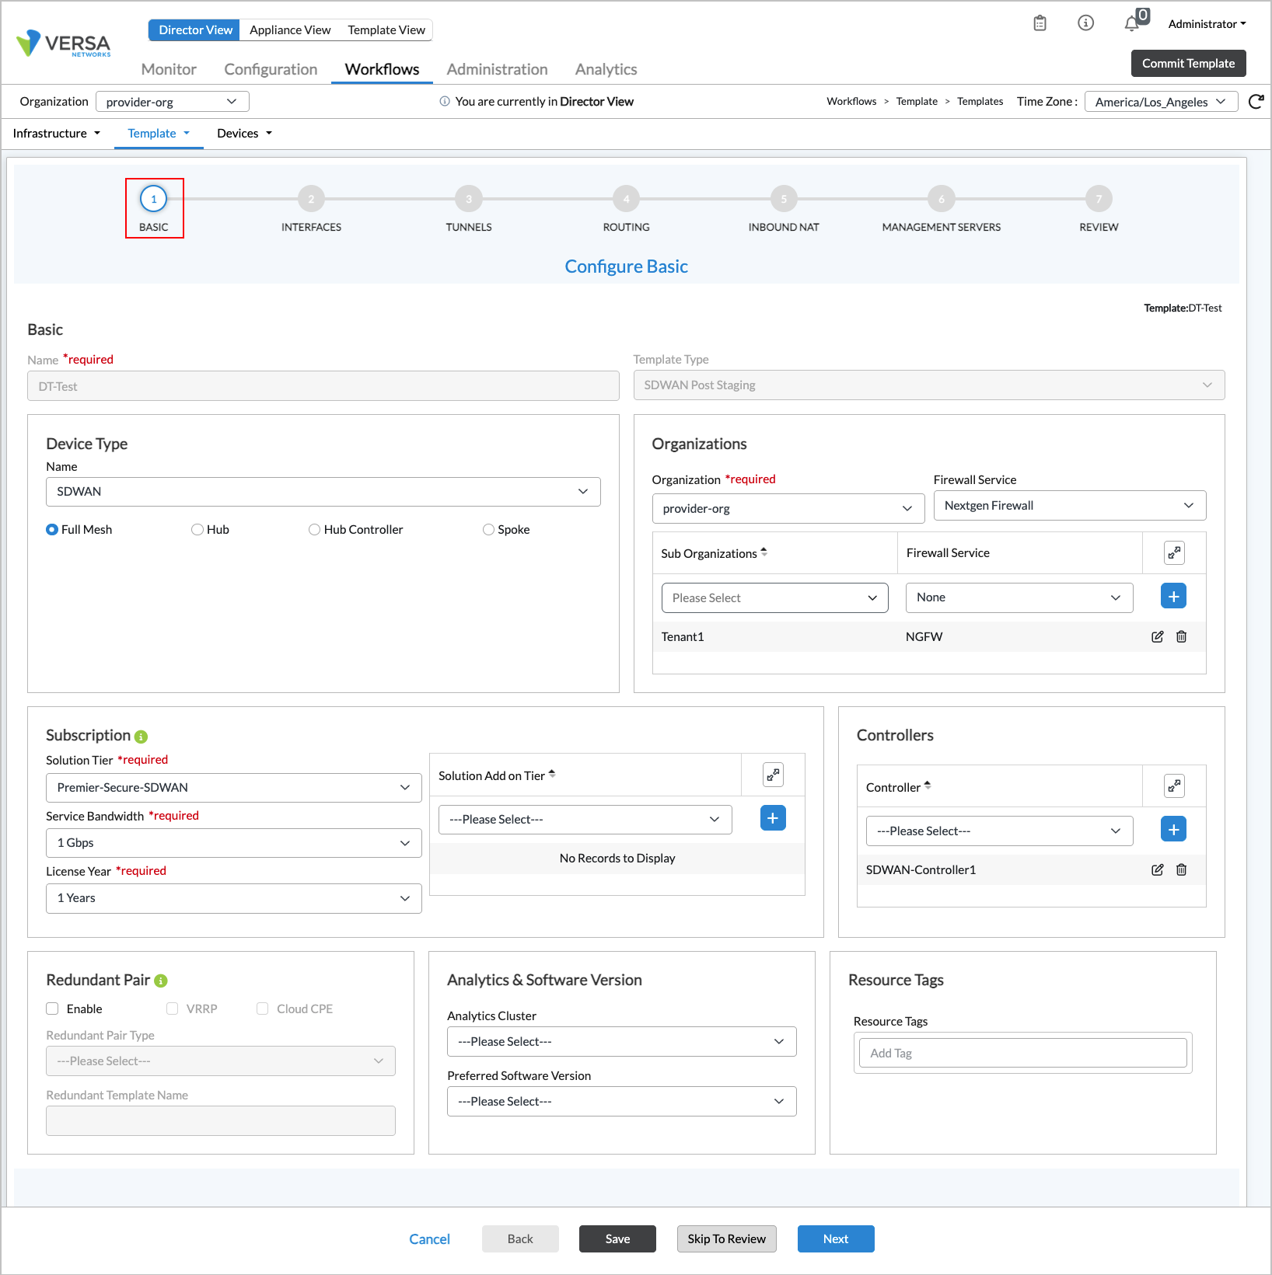Click the Add Tag input field
Image resolution: width=1272 pixels, height=1275 pixels.
[x=1022, y=1054]
